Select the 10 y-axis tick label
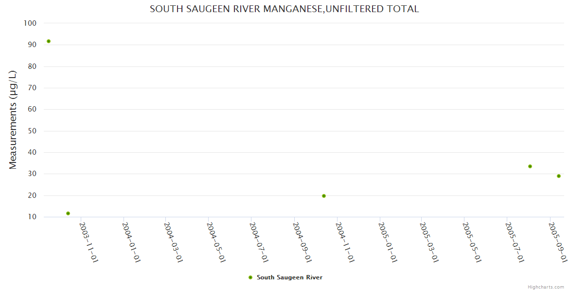569x291 pixels. coord(32,217)
